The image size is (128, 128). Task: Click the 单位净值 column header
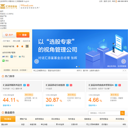coord(44,124)
